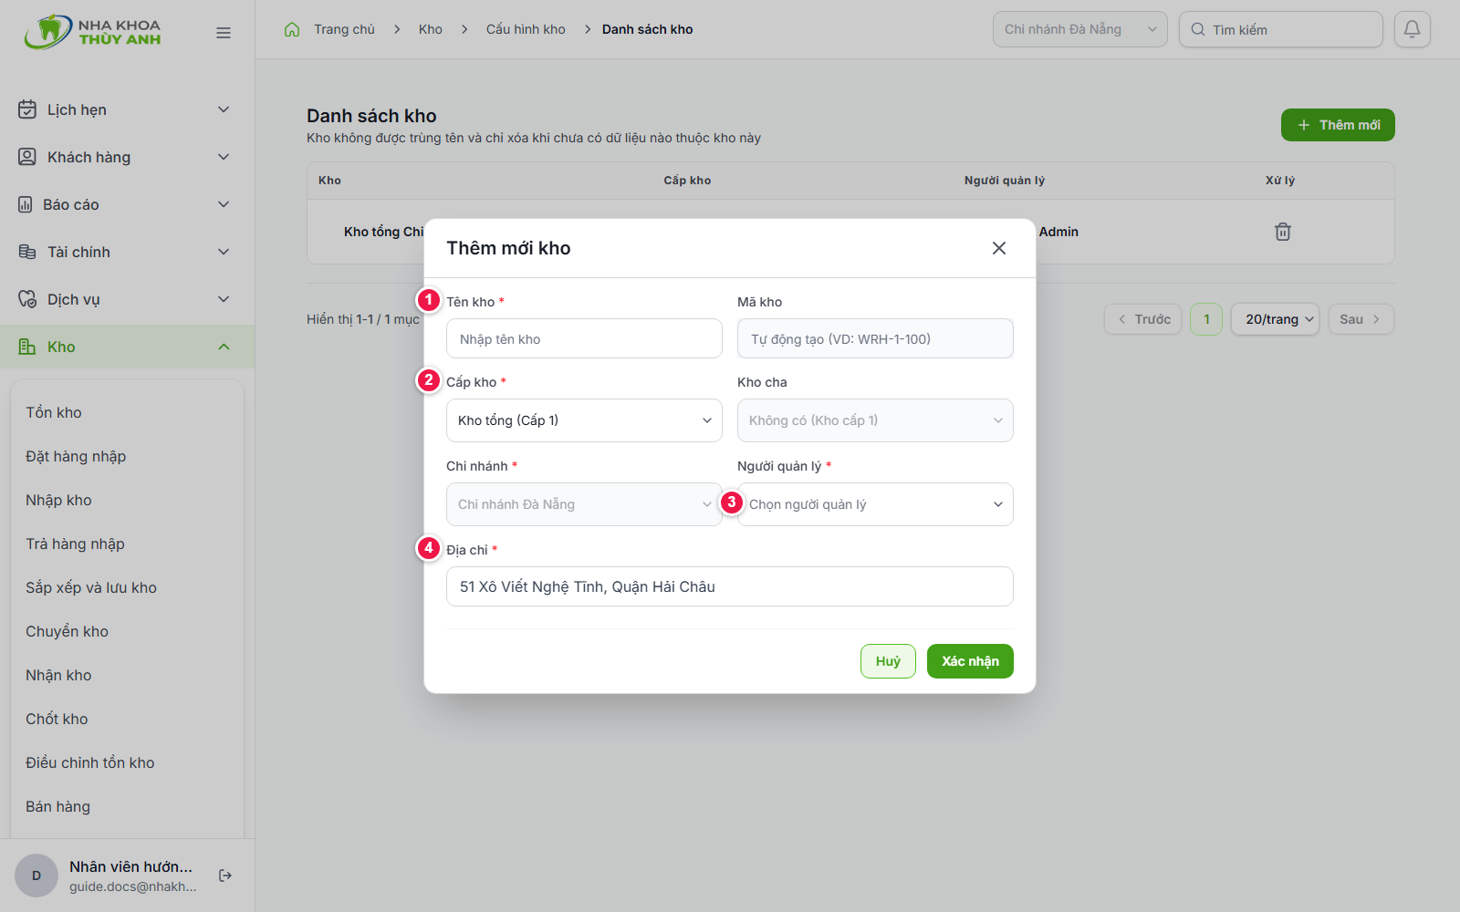The image size is (1460, 912).
Task: Click the Kho warehouse icon
Action: point(27,347)
